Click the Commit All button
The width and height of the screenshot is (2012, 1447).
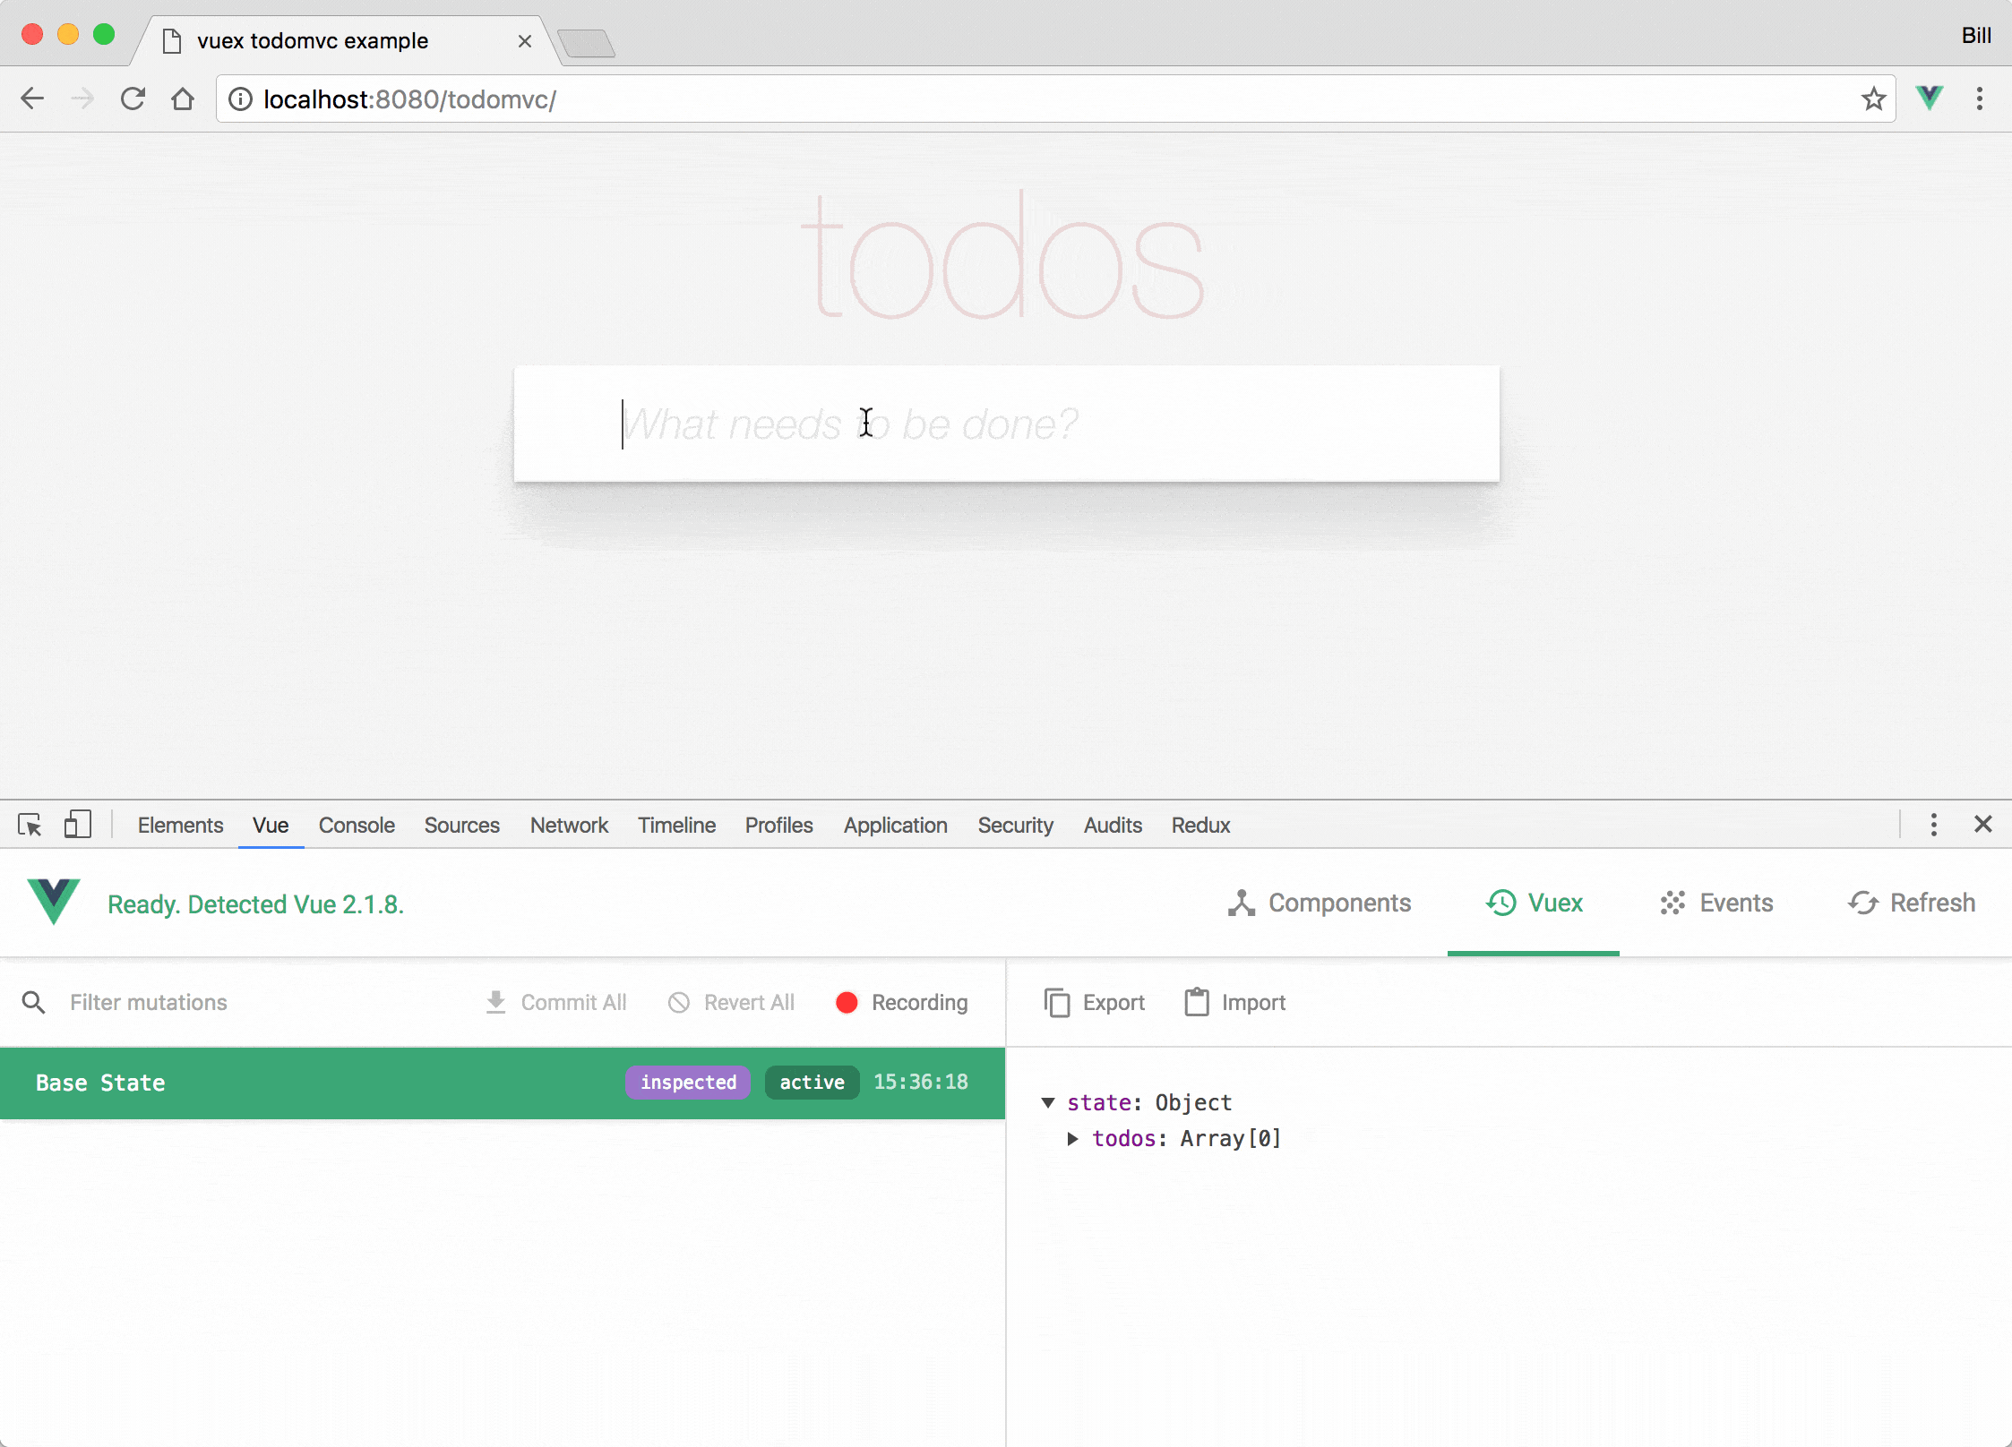click(x=556, y=1002)
